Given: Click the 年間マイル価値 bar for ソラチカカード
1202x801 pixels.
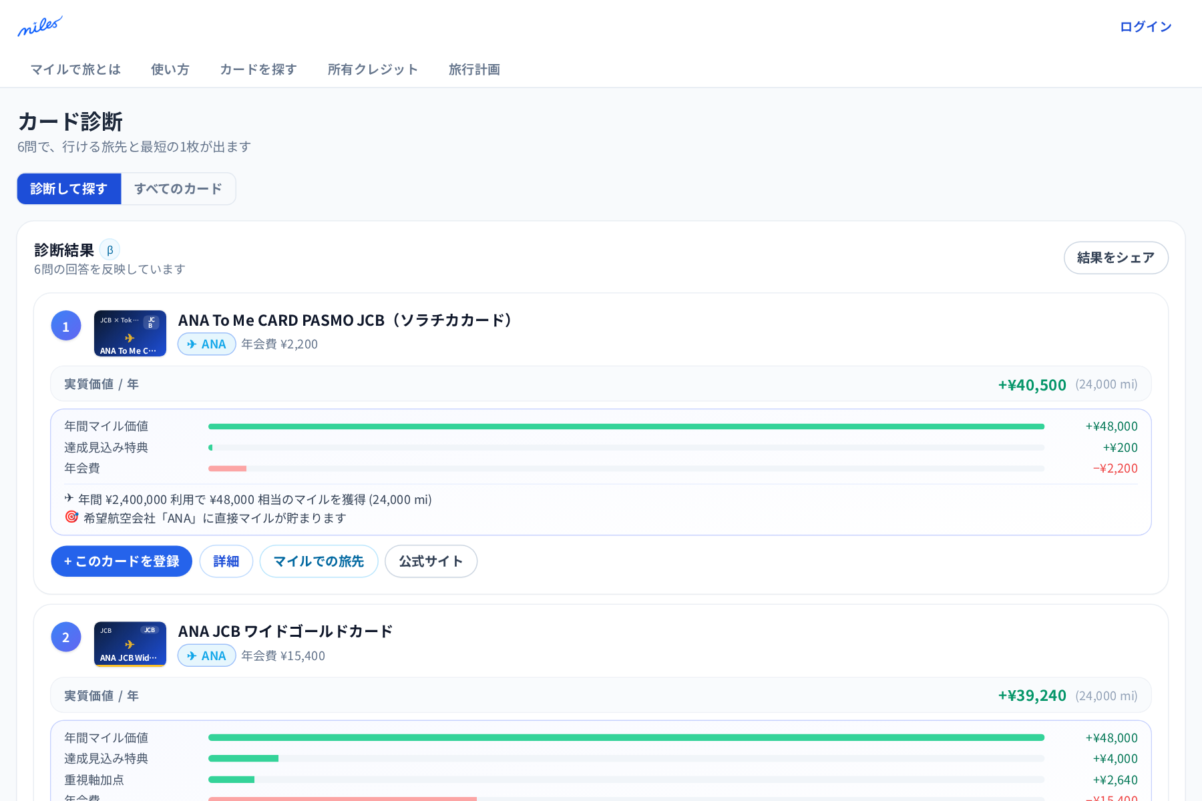Looking at the screenshot, I should 626,427.
